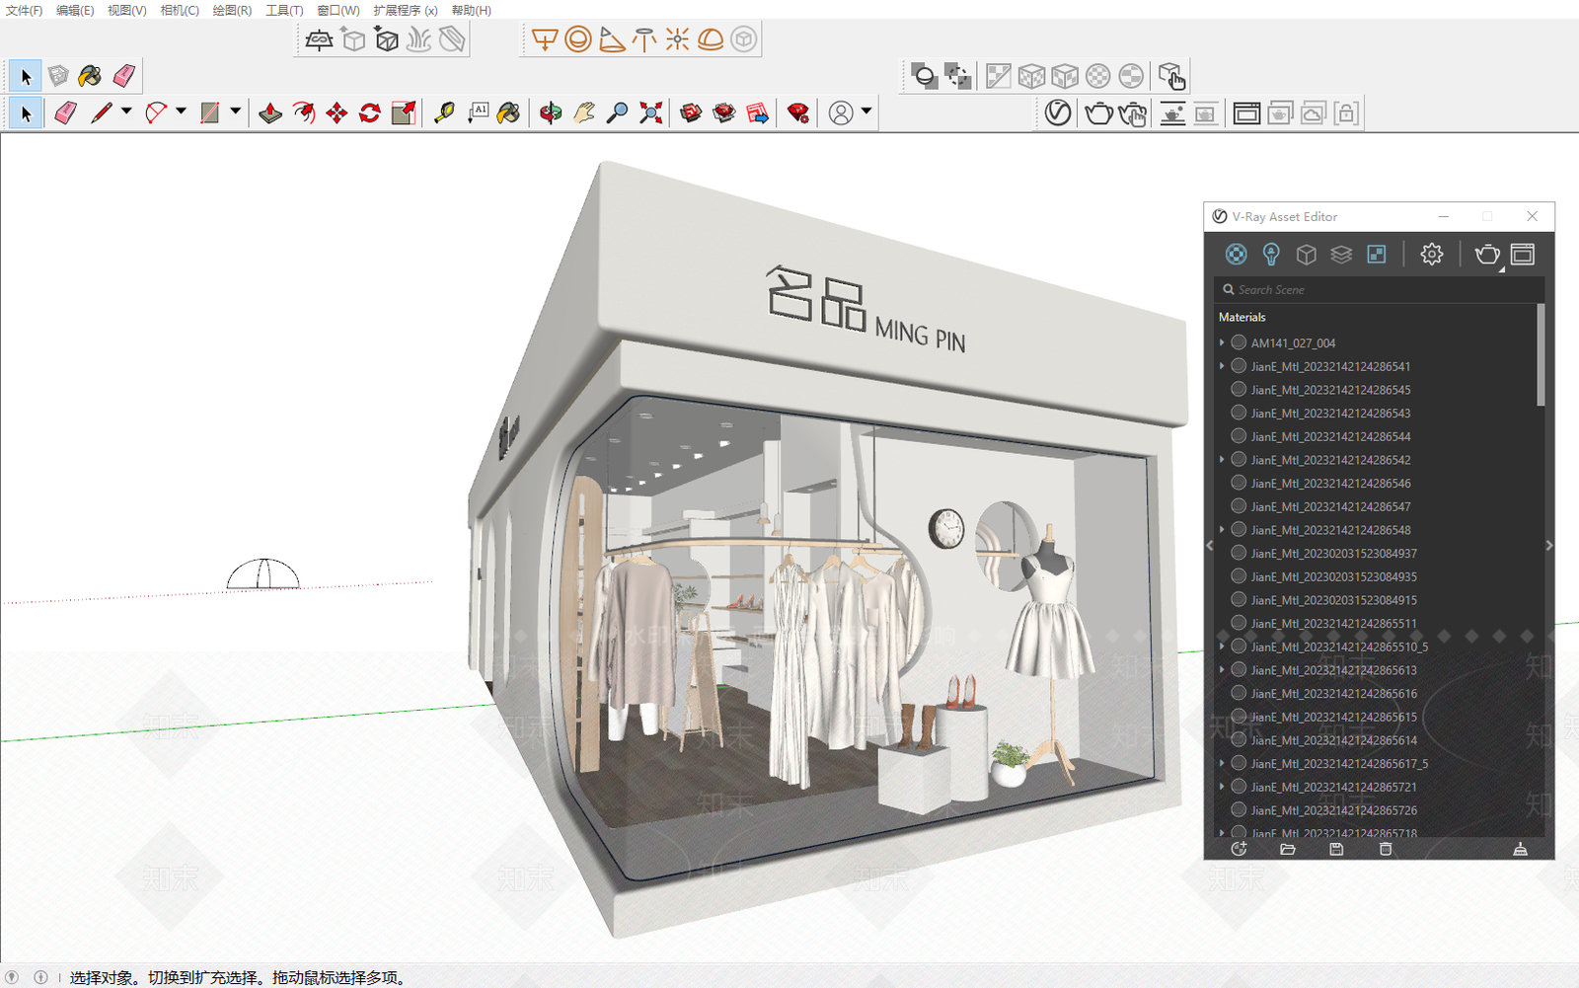Open V-Ray Asset Editor from toolbar
This screenshot has height=988, width=1579.
tap(1058, 113)
